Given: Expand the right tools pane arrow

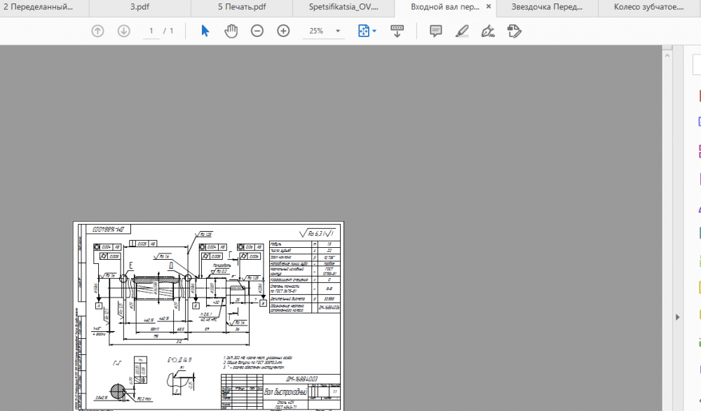Looking at the screenshot, I should tap(677, 317).
